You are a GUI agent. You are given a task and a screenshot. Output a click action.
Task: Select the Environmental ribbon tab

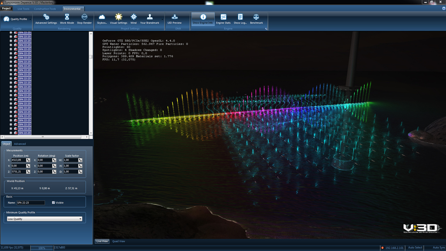point(72,9)
